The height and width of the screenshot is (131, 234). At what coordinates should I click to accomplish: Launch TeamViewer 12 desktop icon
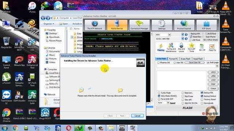tap(7, 97)
